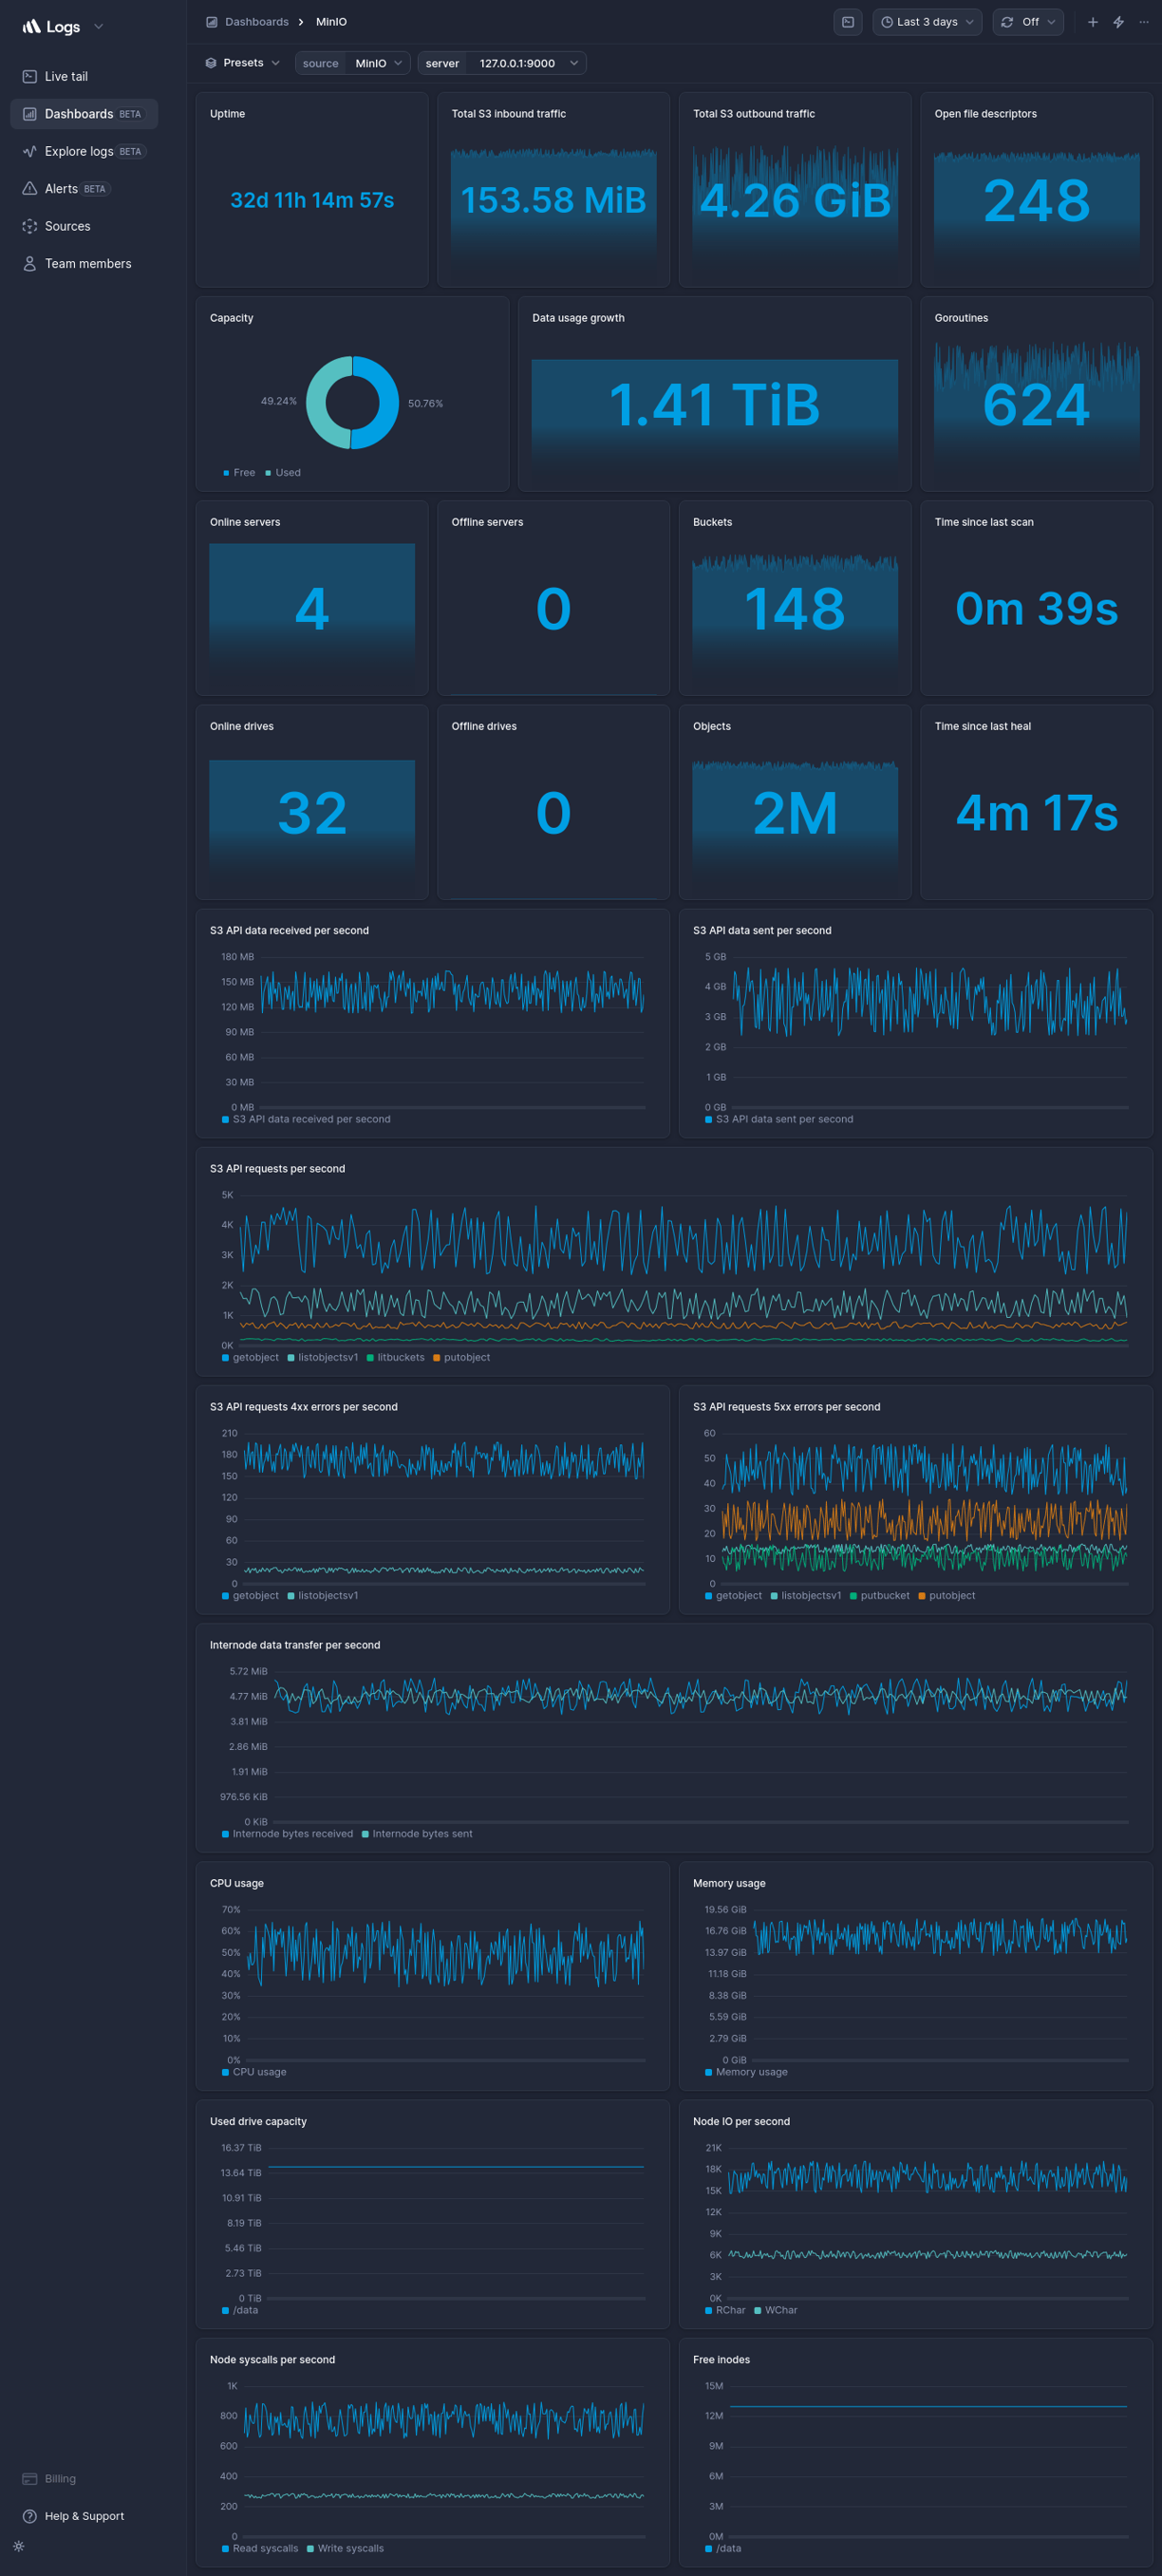Screen dimensions: 1162x2576
Task: Click the Dashboards chart icon in sidebar
Action: click(x=30, y=114)
